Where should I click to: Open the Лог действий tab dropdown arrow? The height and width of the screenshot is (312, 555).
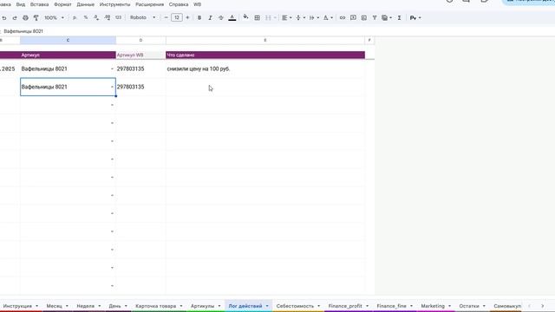pos(267,306)
